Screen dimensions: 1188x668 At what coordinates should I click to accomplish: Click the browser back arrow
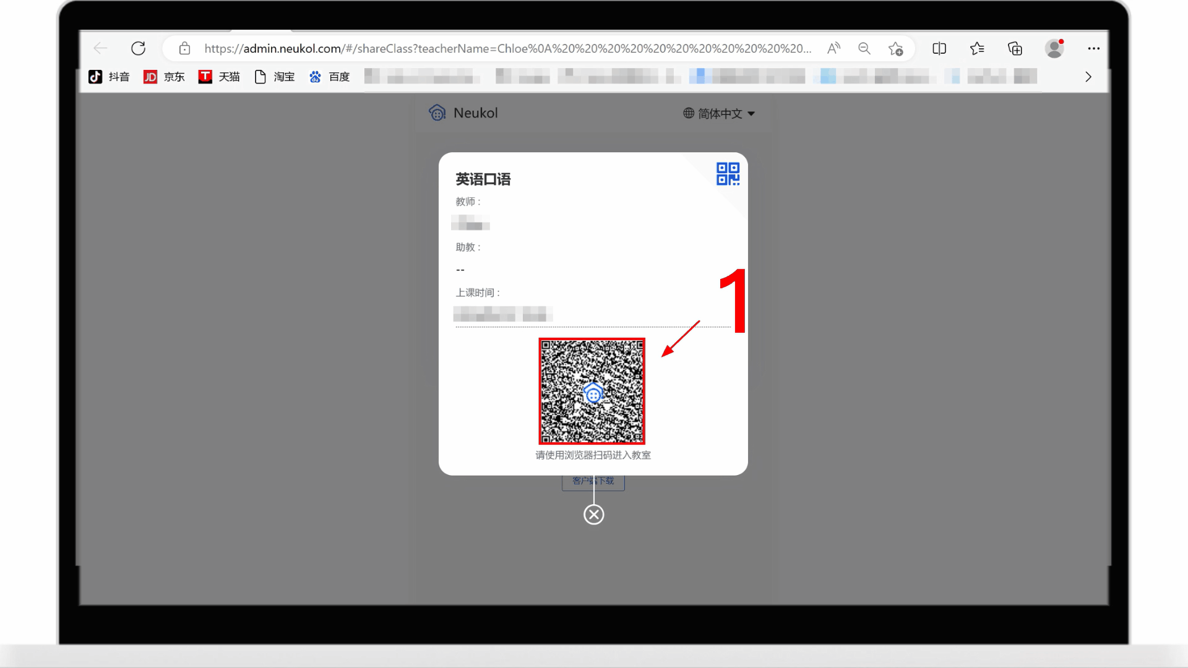[100, 48]
